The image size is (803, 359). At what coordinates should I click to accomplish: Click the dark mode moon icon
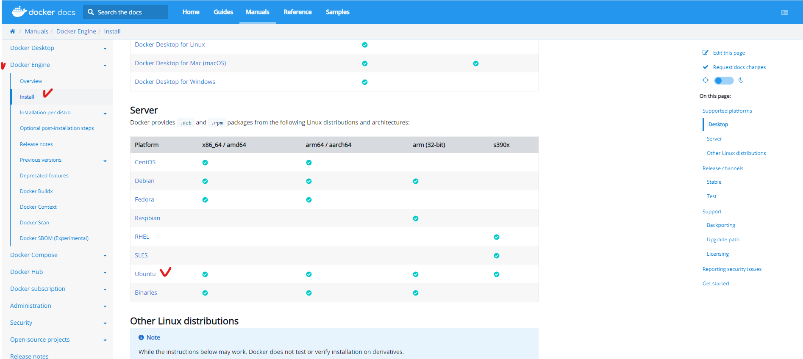(741, 80)
